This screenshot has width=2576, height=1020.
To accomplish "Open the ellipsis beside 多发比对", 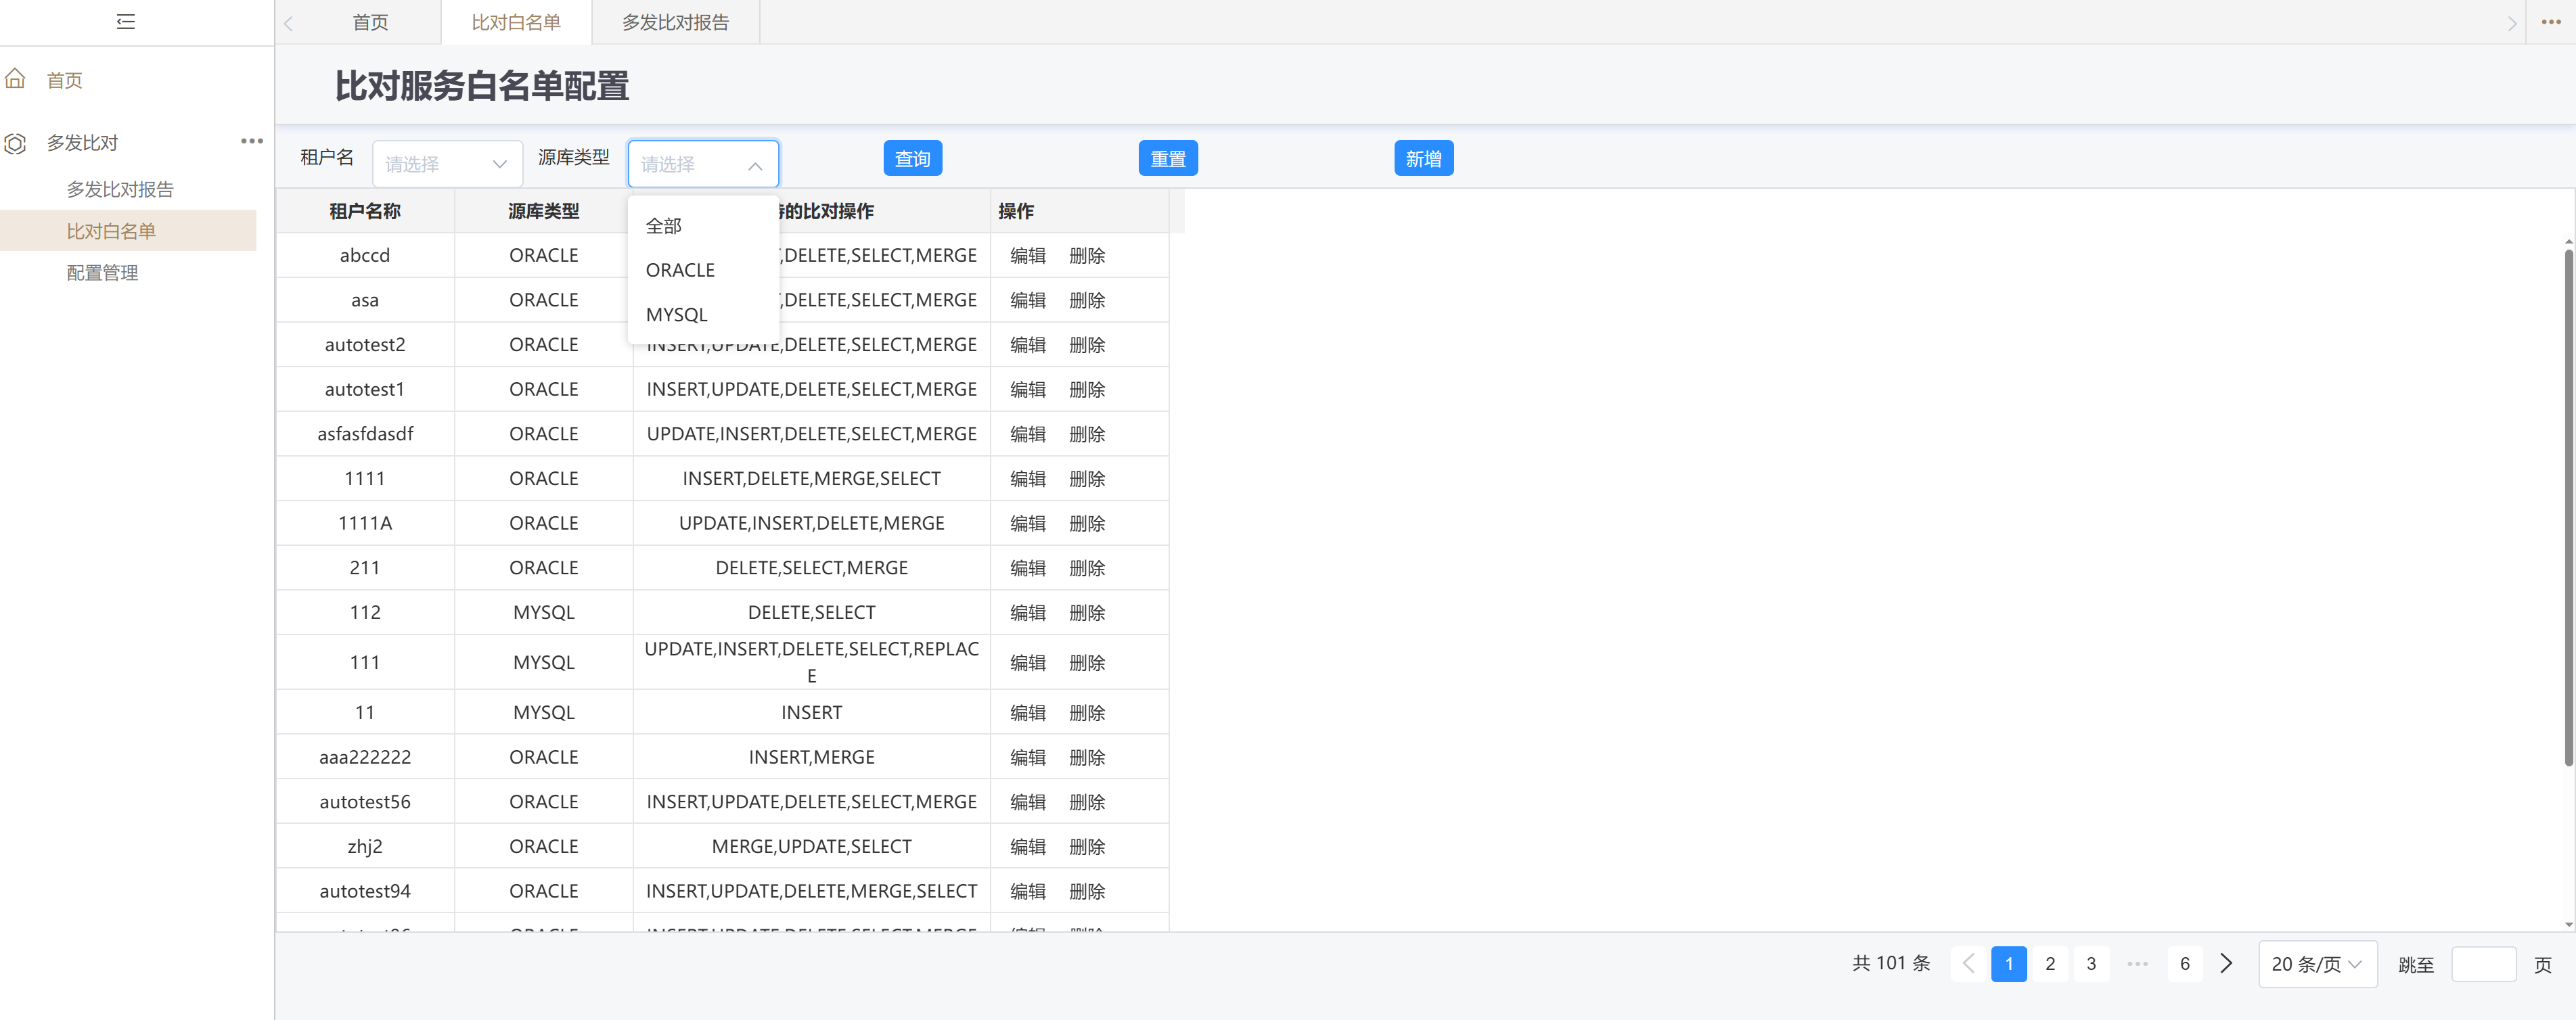I will pyautogui.click(x=252, y=141).
